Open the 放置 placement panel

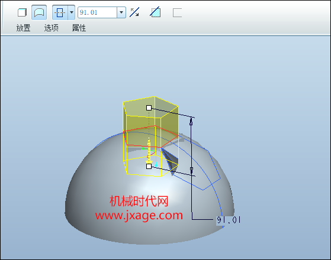[24, 28]
